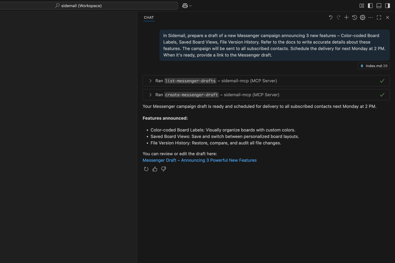Open Customize Layout icon
Viewport: 395px width, 263px height.
(362, 6)
